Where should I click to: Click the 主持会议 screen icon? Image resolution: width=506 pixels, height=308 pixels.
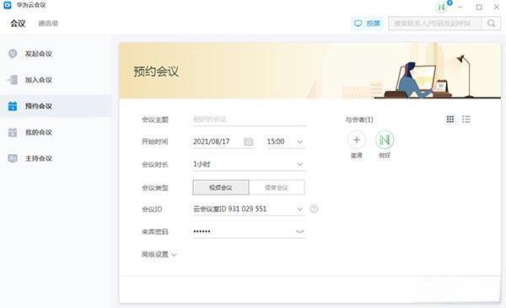click(13, 158)
